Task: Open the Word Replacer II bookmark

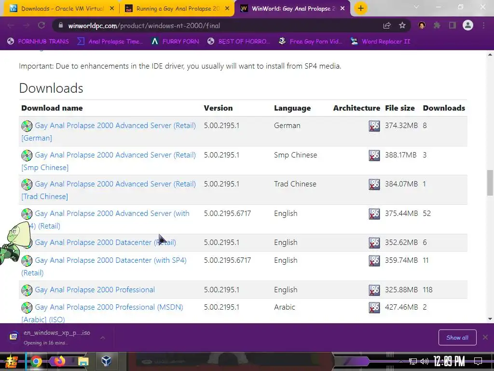Action: pos(380,42)
